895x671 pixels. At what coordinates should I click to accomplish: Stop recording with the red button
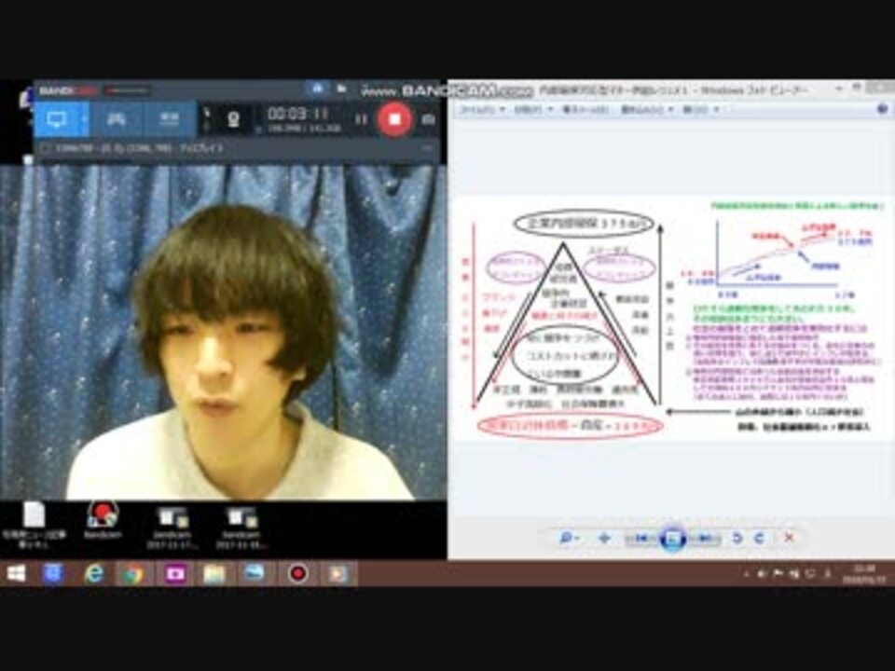click(x=394, y=119)
